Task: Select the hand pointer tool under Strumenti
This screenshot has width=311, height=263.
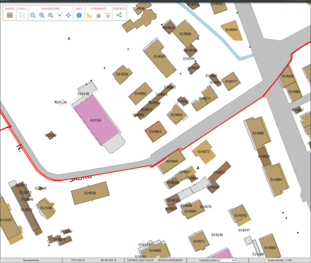Action: click(x=107, y=15)
